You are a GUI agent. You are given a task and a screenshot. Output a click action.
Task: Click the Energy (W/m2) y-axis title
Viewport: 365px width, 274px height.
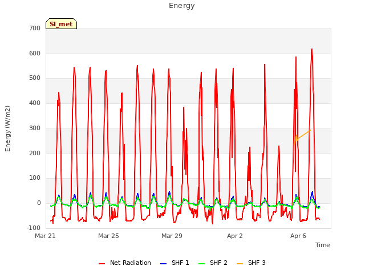pyautogui.click(x=7, y=128)
